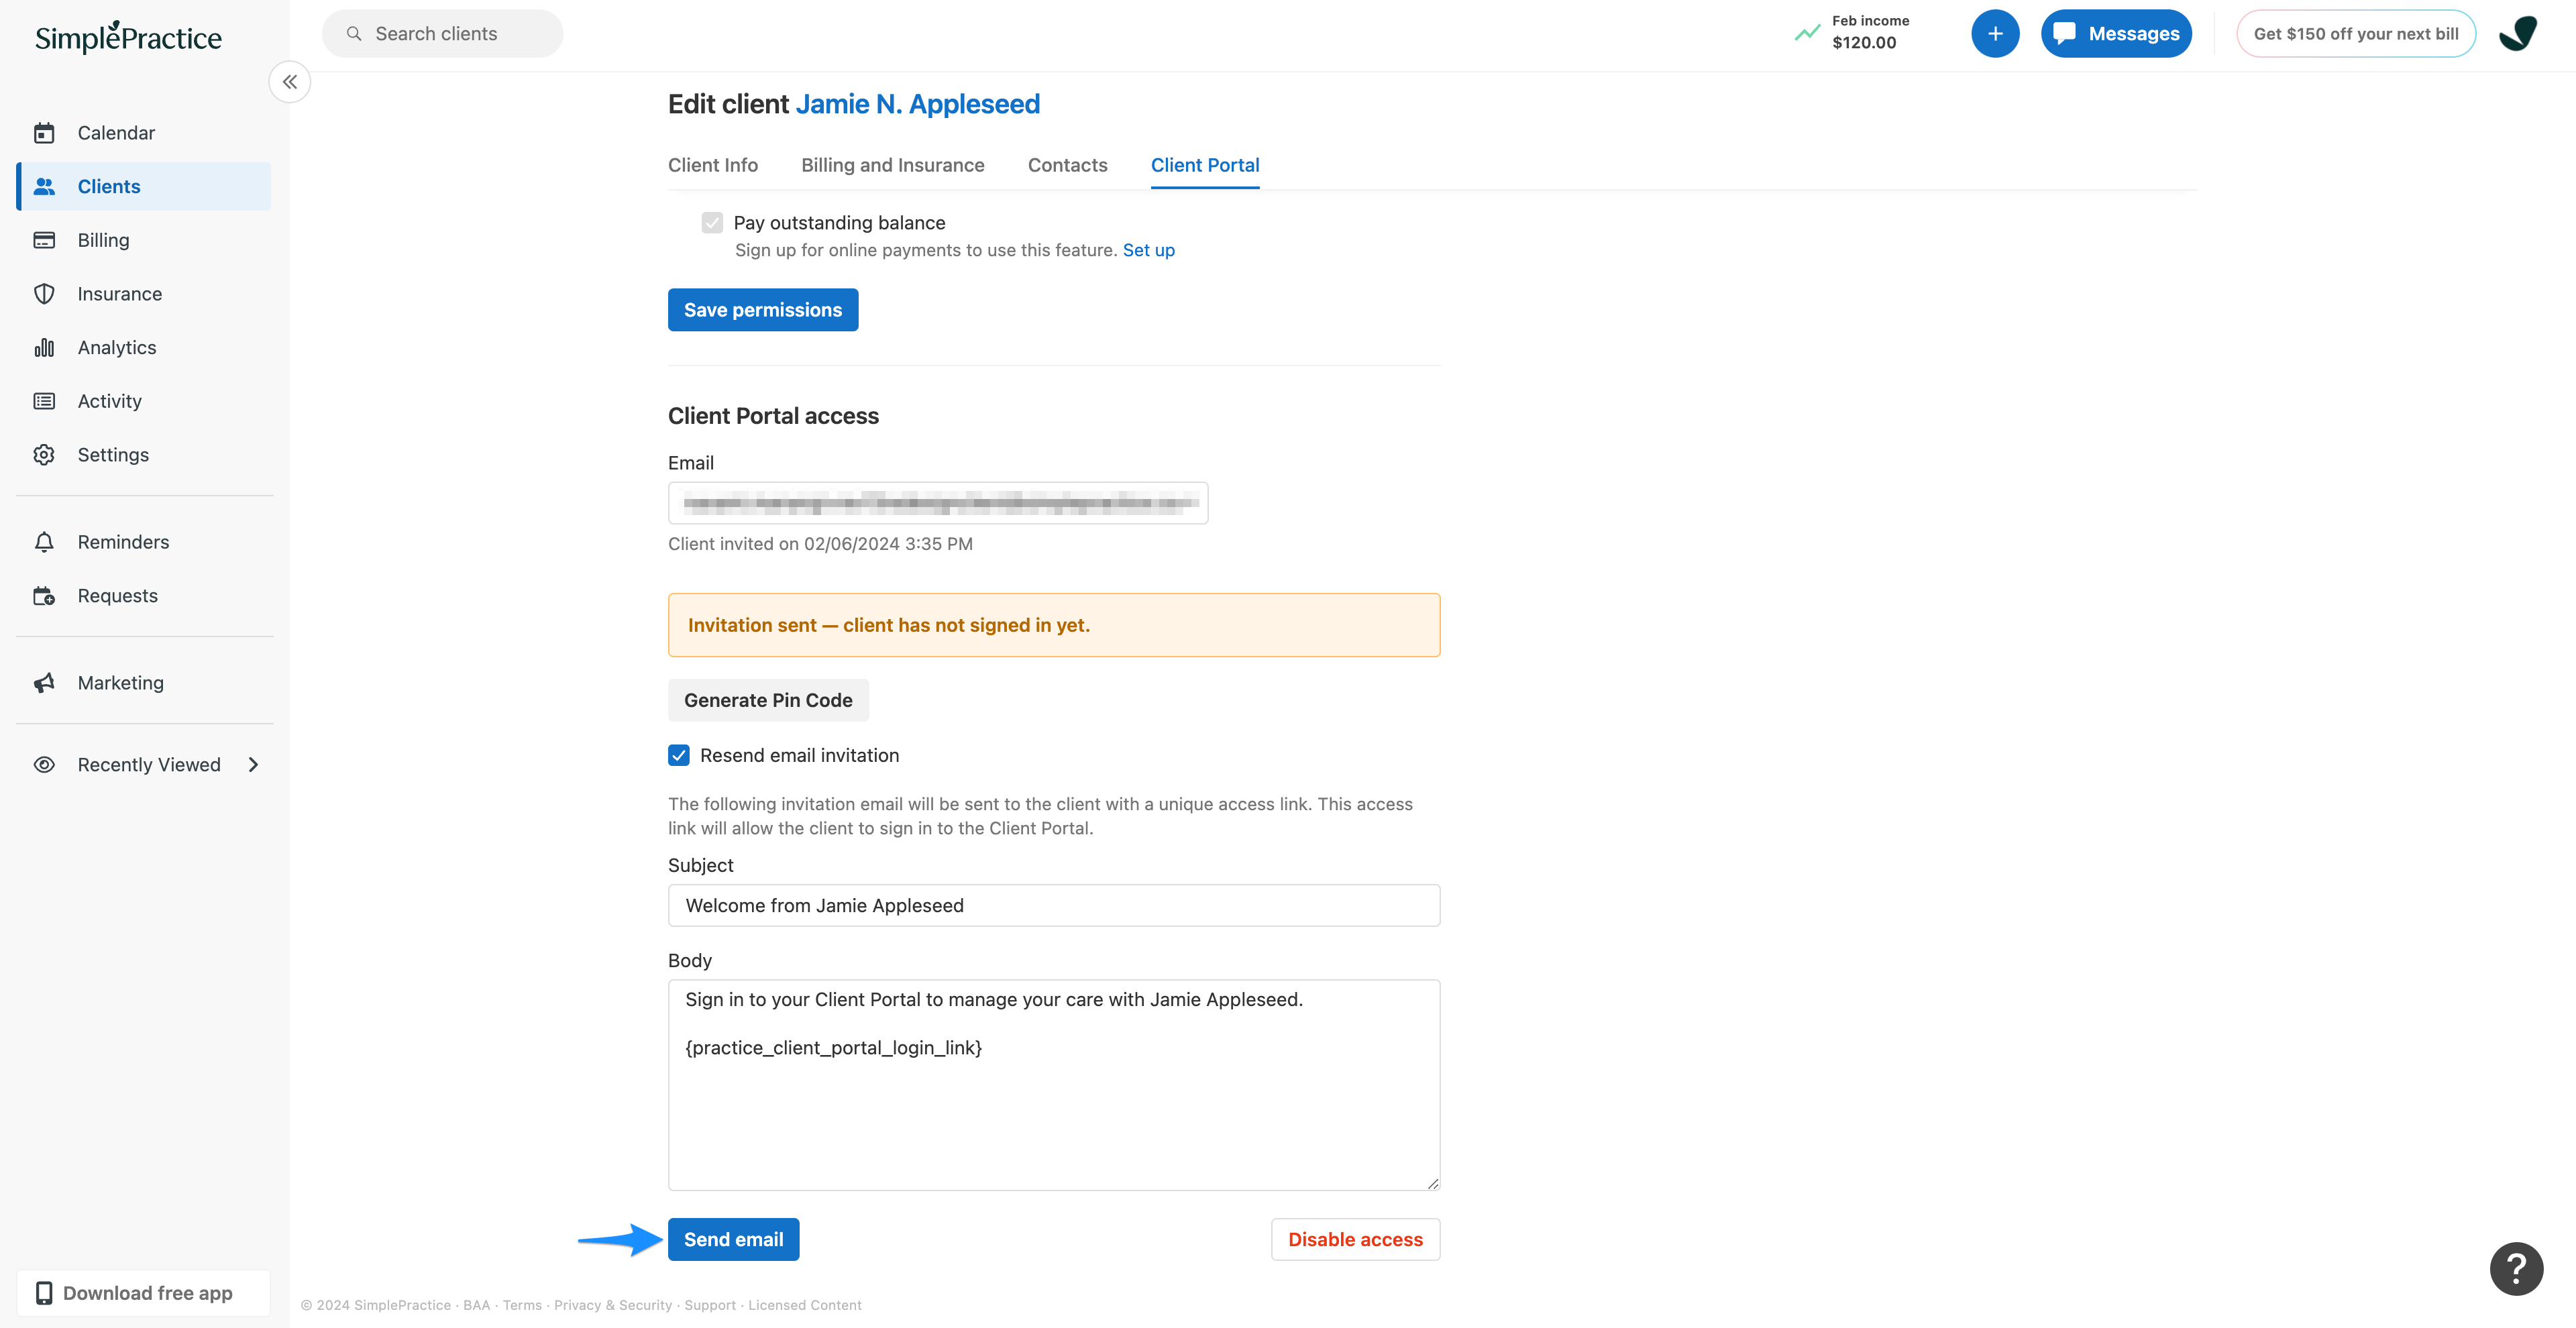
Task: Click the Analytics bar chart icon
Action: pyautogui.click(x=44, y=348)
